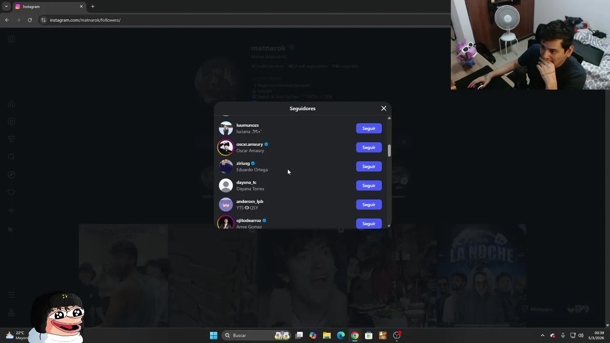Image resolution: width=610 pixels, height=343 pixels.
Task: Open the Windows Start menu
Action: click(x=213, y=335)
